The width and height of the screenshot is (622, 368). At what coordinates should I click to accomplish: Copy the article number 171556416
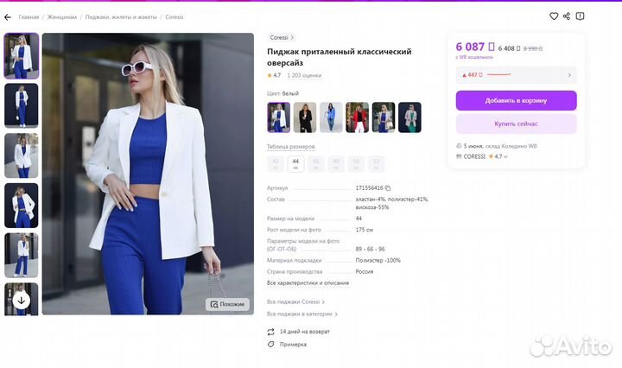[x=388, y=187]
